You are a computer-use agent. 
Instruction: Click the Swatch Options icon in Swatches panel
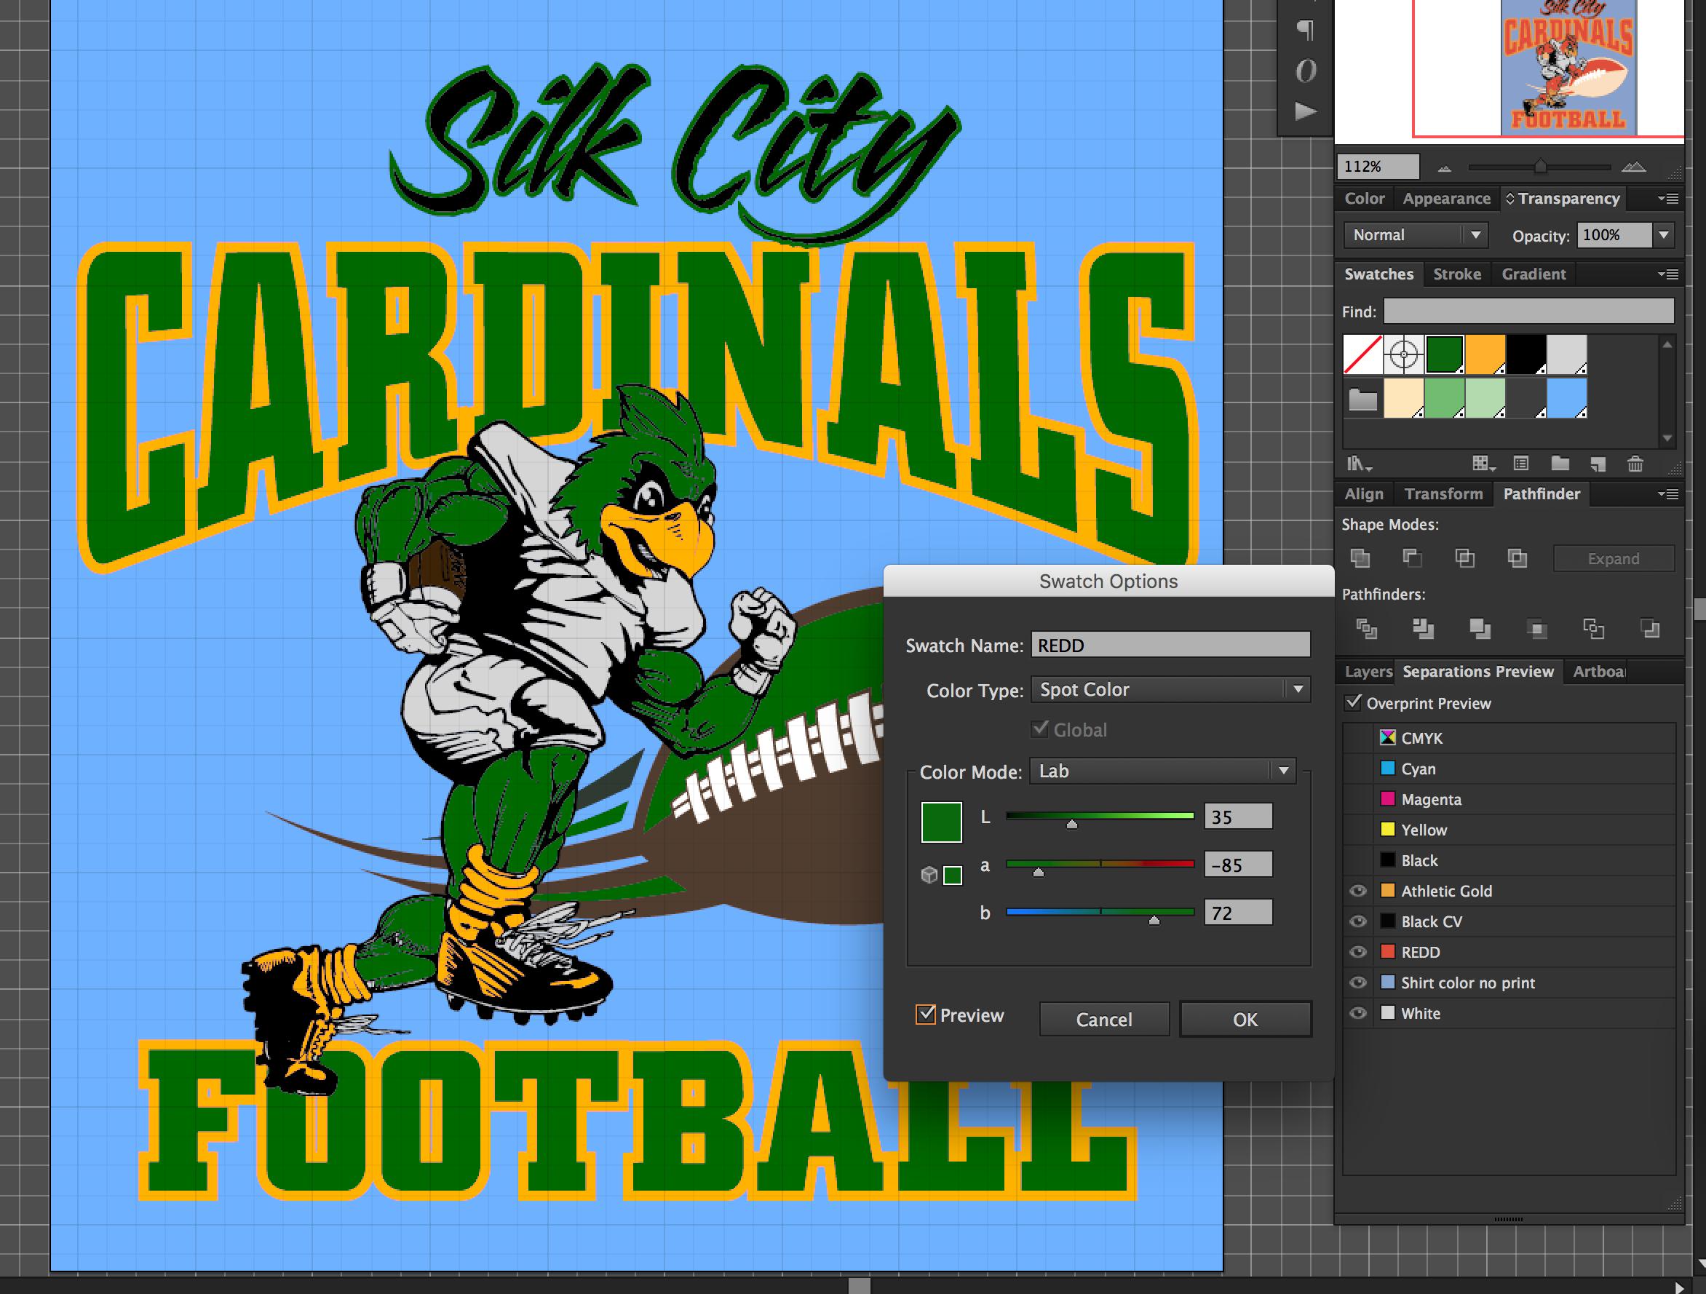click(1521, 464)
